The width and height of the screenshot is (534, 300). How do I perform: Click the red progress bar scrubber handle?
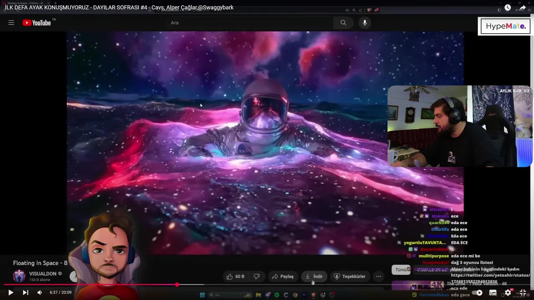click(x=177, y=285)
